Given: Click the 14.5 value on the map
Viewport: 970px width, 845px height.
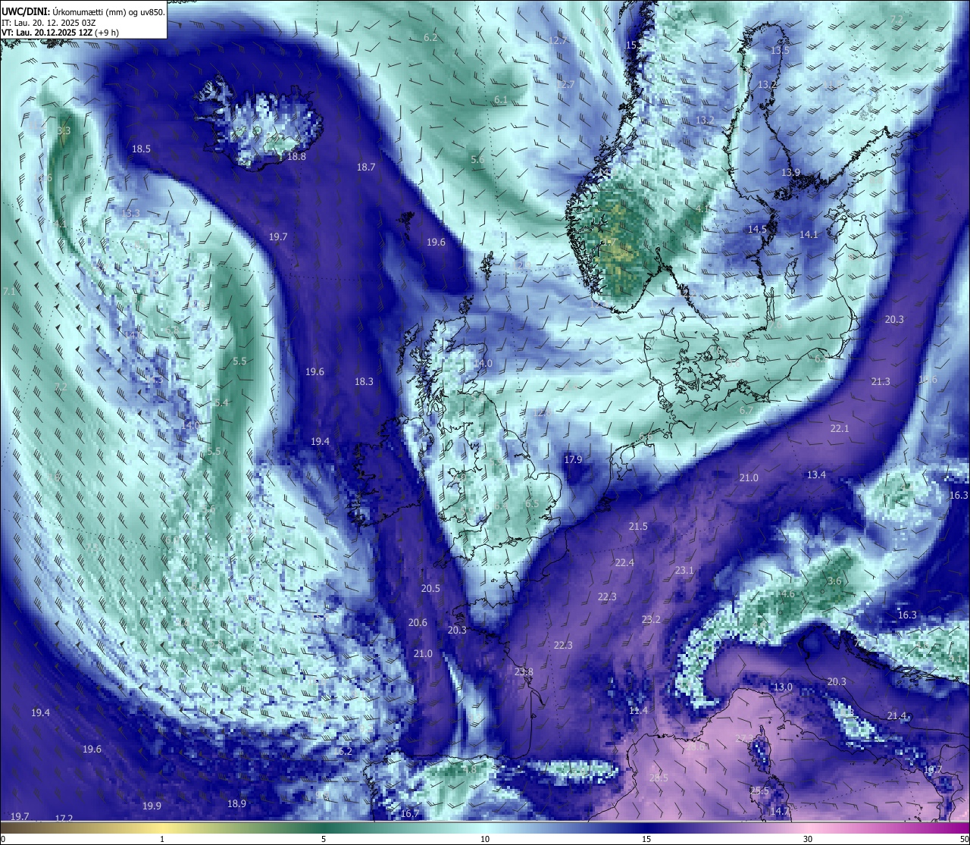Looking at the screenshot, I should coord(757,229).
